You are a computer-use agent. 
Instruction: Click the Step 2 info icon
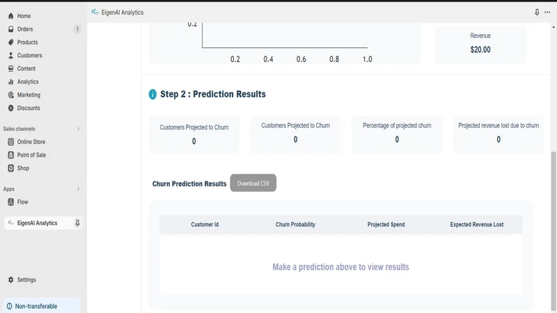click(152, 95)
